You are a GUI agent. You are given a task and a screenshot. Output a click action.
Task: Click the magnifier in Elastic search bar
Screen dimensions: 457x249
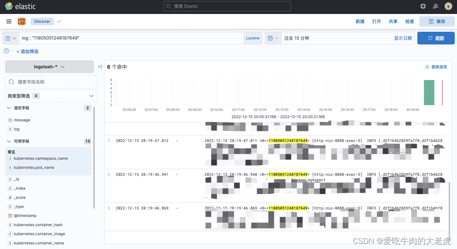coord(168,6)
